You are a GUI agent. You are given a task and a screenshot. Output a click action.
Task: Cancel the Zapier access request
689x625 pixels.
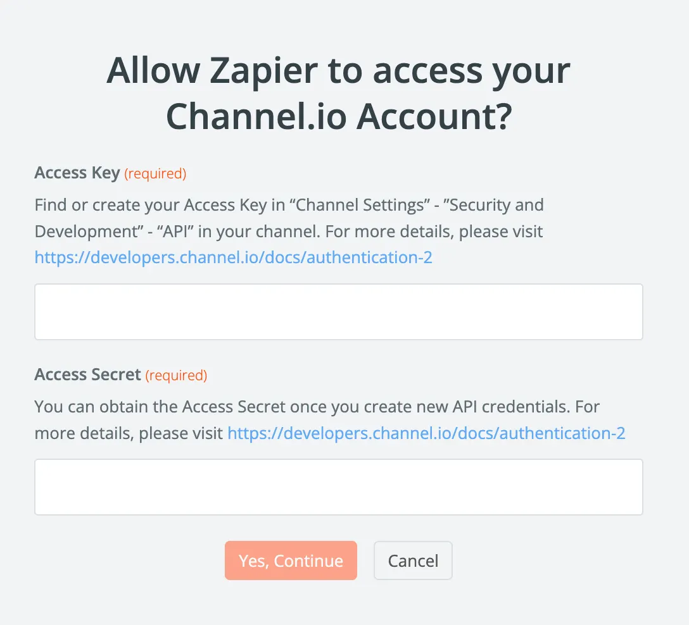click(x=413, y=560)
